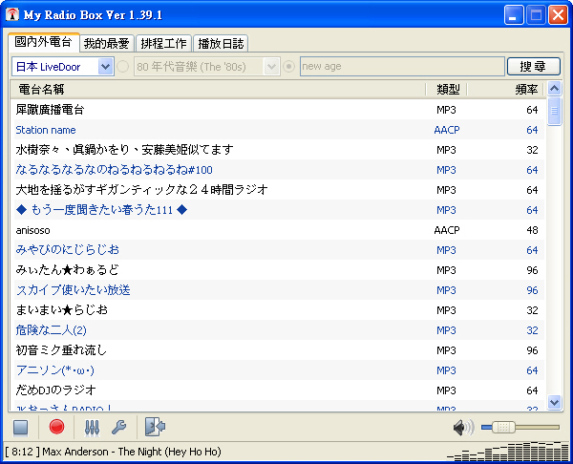Select station 犀歐廣播電台
Image resolution: width=573 pixels, height=464 pixels.
tap(279, 110)
